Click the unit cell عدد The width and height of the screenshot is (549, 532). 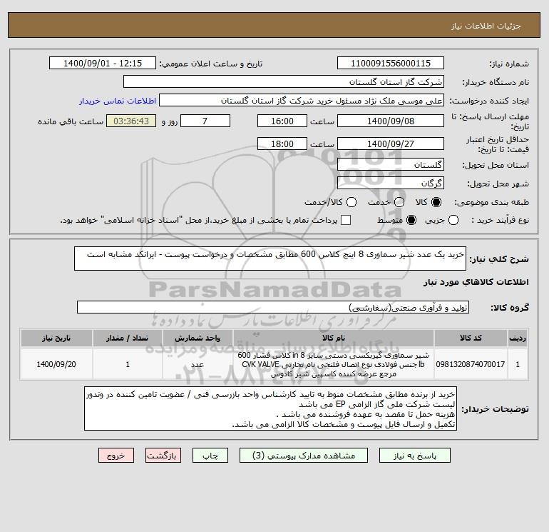[x=197, y=364]
